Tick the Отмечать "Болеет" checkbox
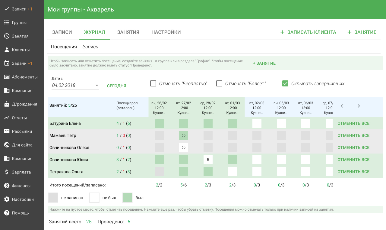Viewport: 386px width, 230px height. pos(219,83)
